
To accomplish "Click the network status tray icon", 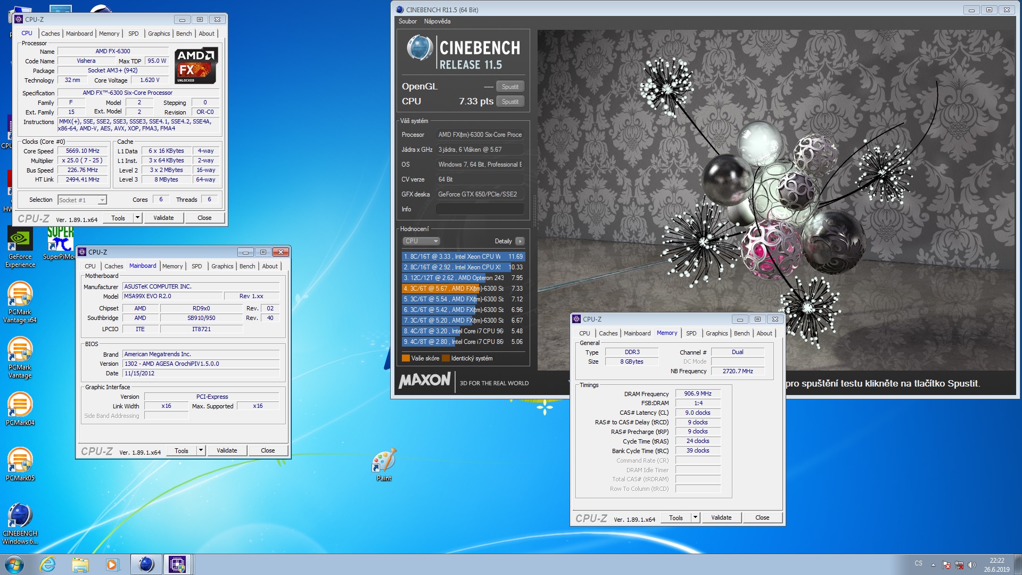I will (959, 565).
